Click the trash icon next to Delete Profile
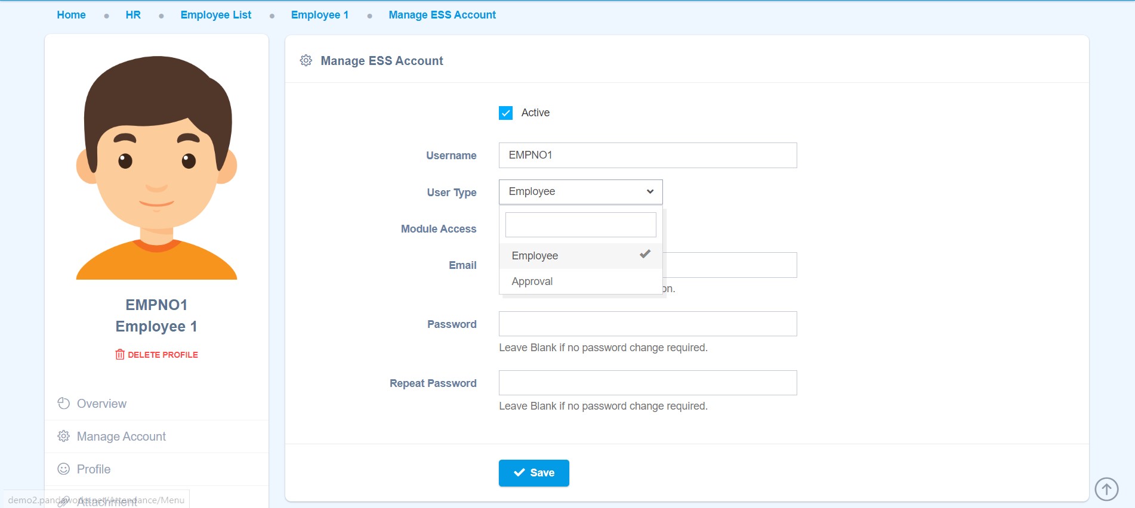Viewport: 1135px width, 508px height. pos(119,355)
